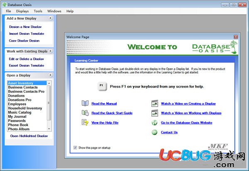The image size is (249, 171).
Task: Click Design a New Display link
Action: coord(25,27)
